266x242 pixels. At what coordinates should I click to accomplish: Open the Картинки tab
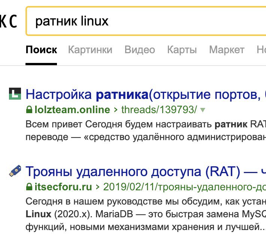90,50
